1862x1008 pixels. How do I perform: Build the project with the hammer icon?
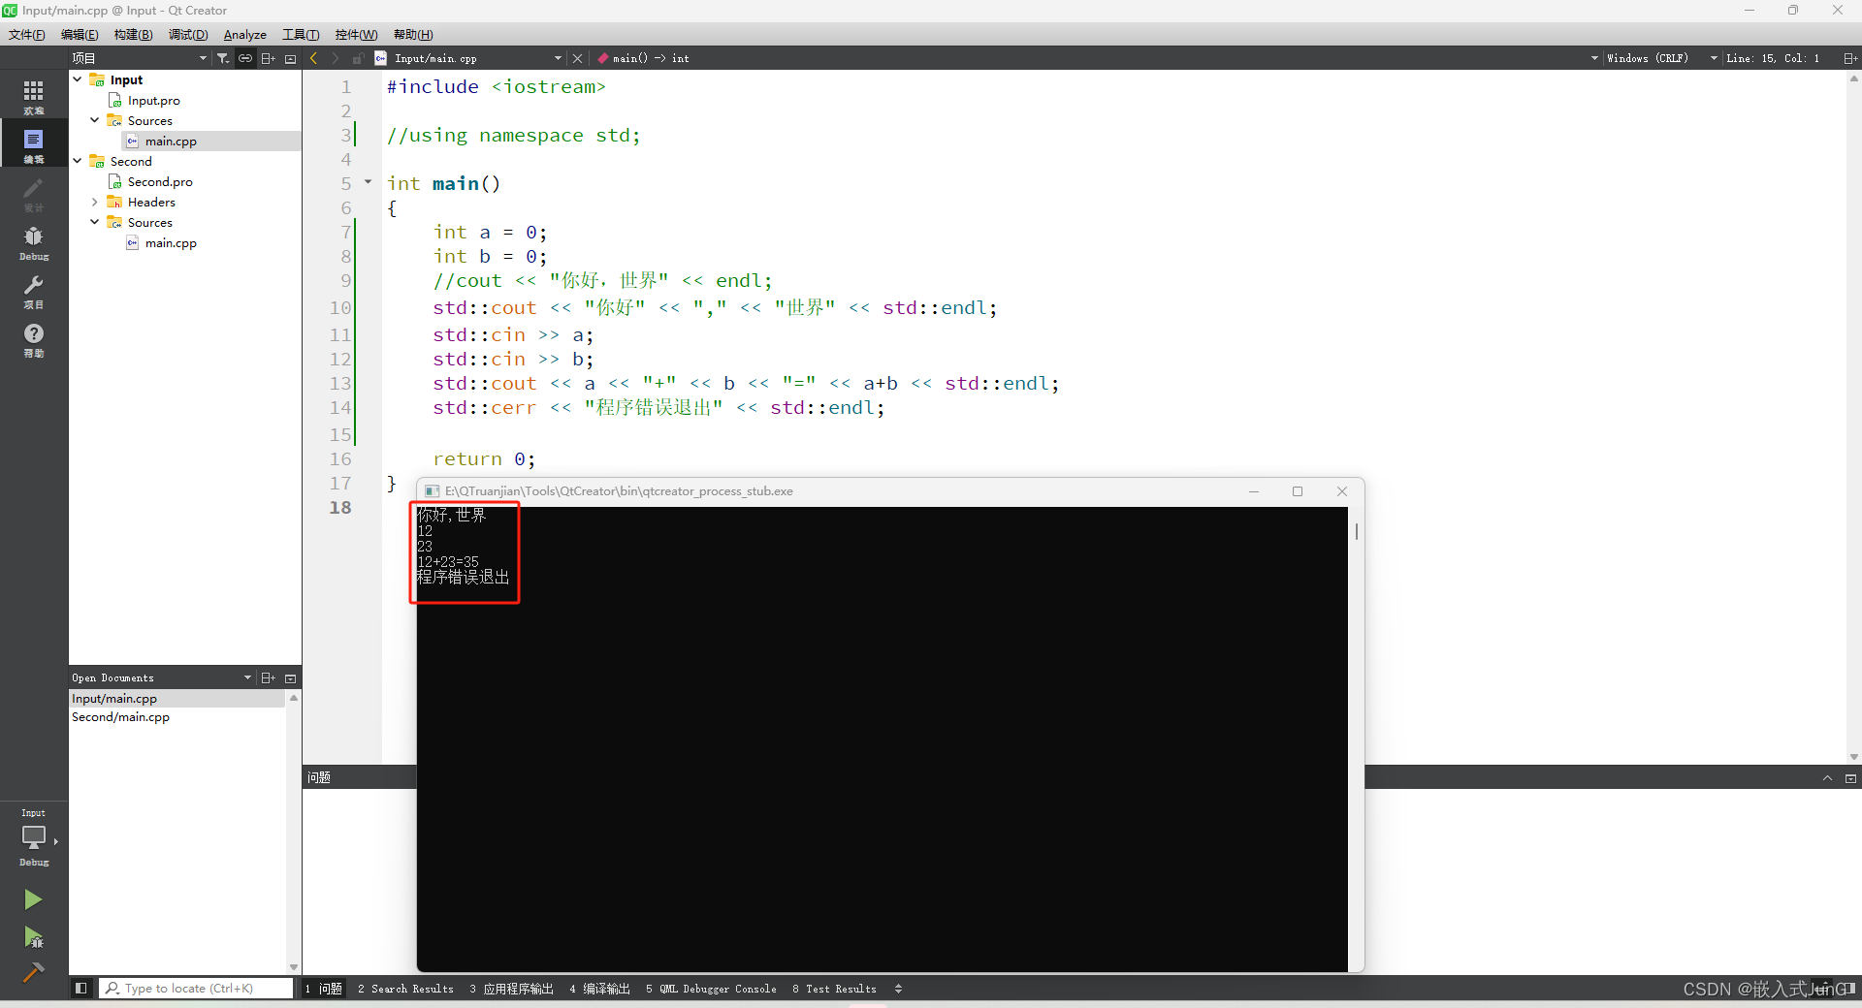[x=33, y=972]
